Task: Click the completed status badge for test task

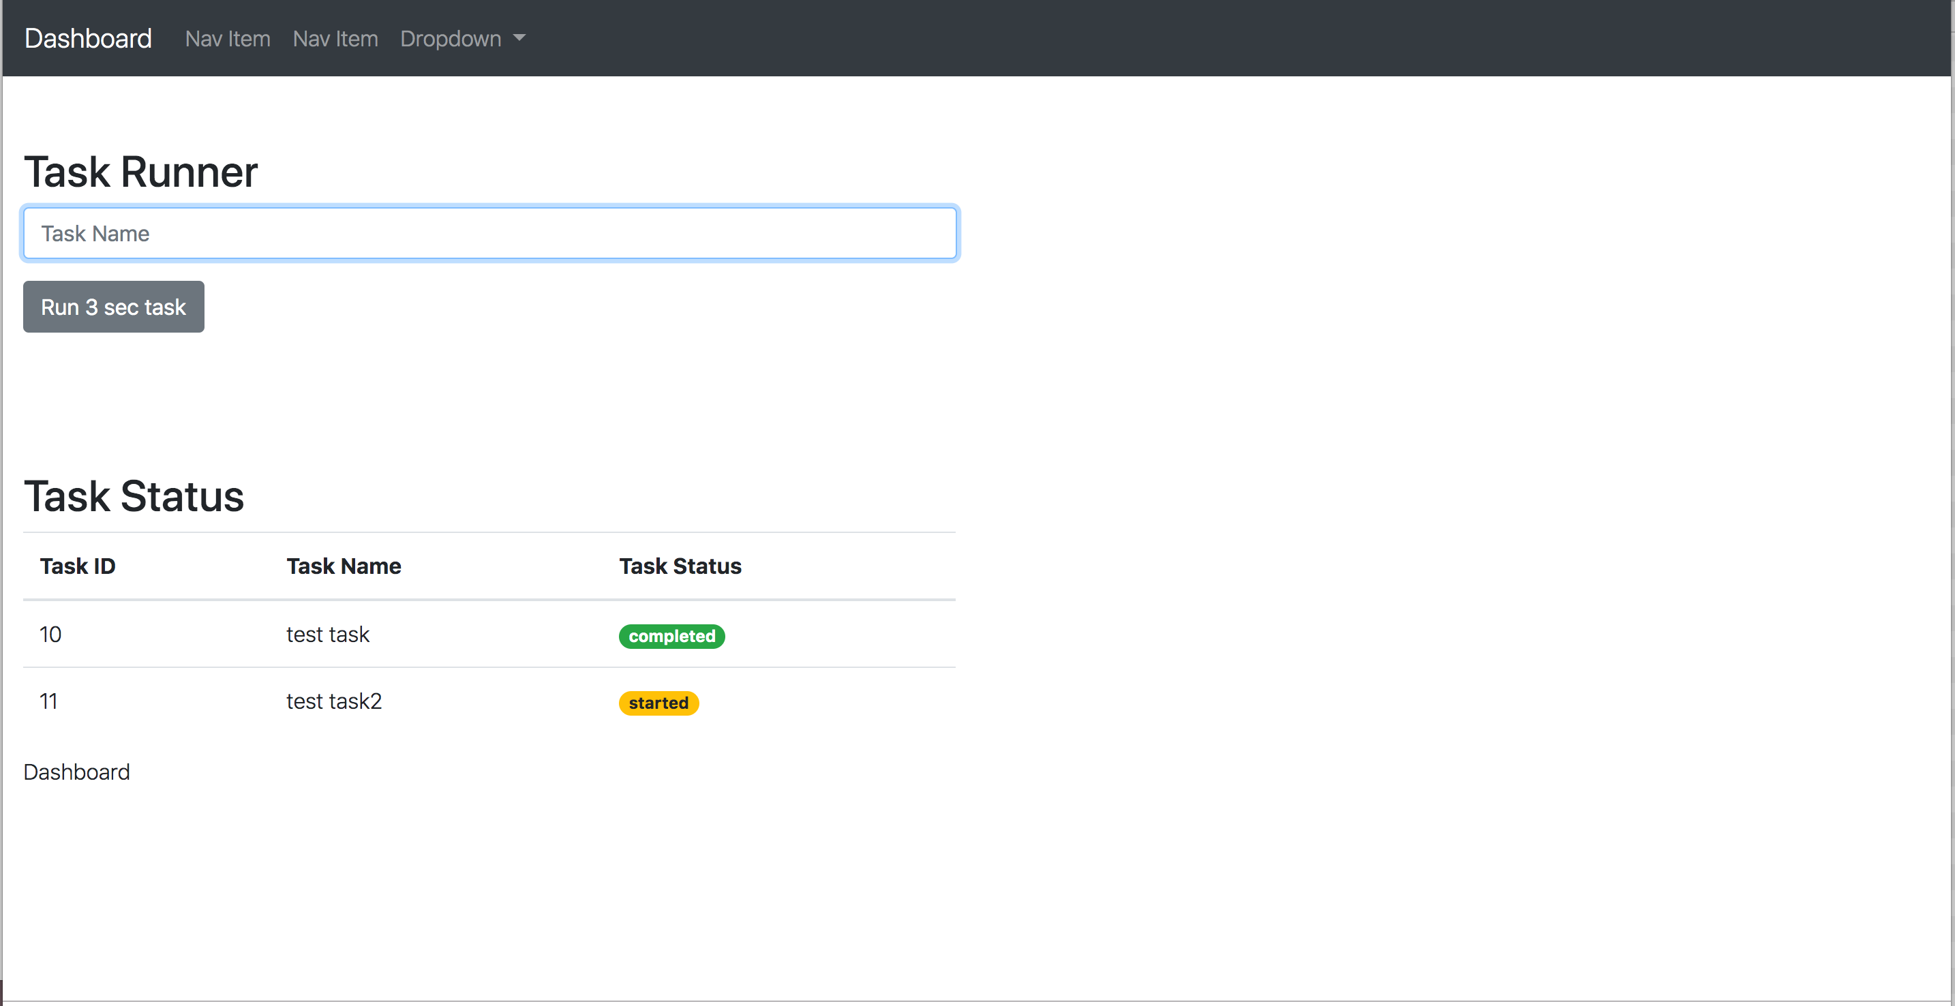Action: point(671,636)
